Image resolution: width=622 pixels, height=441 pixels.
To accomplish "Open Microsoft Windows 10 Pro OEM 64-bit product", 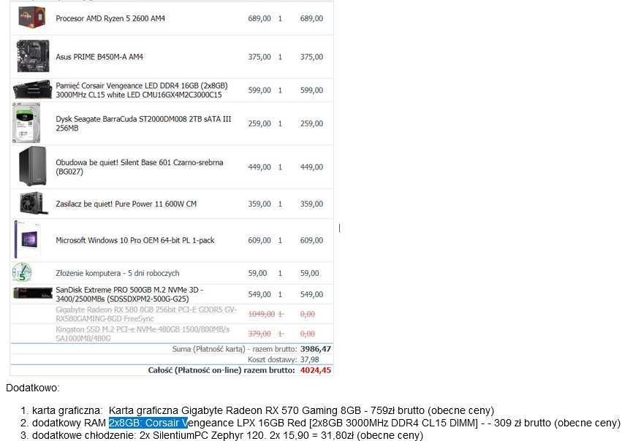I will [x=135, y=240].
